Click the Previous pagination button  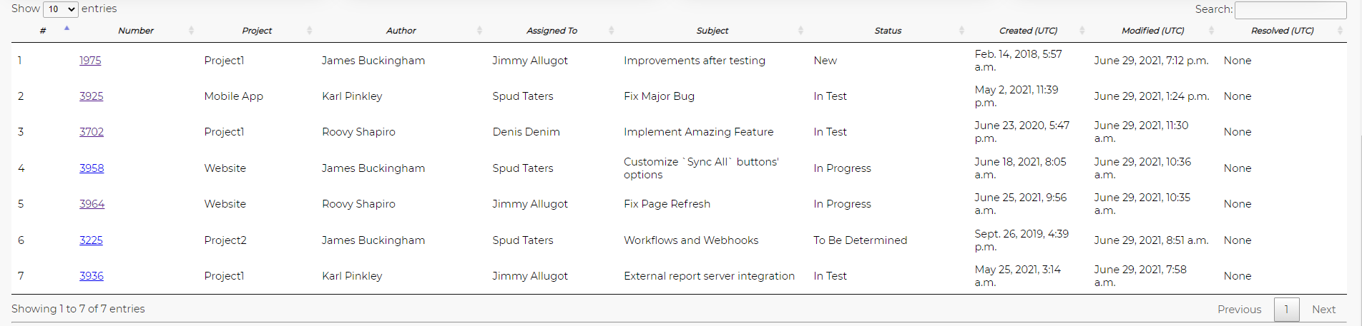click(1239, 310)
